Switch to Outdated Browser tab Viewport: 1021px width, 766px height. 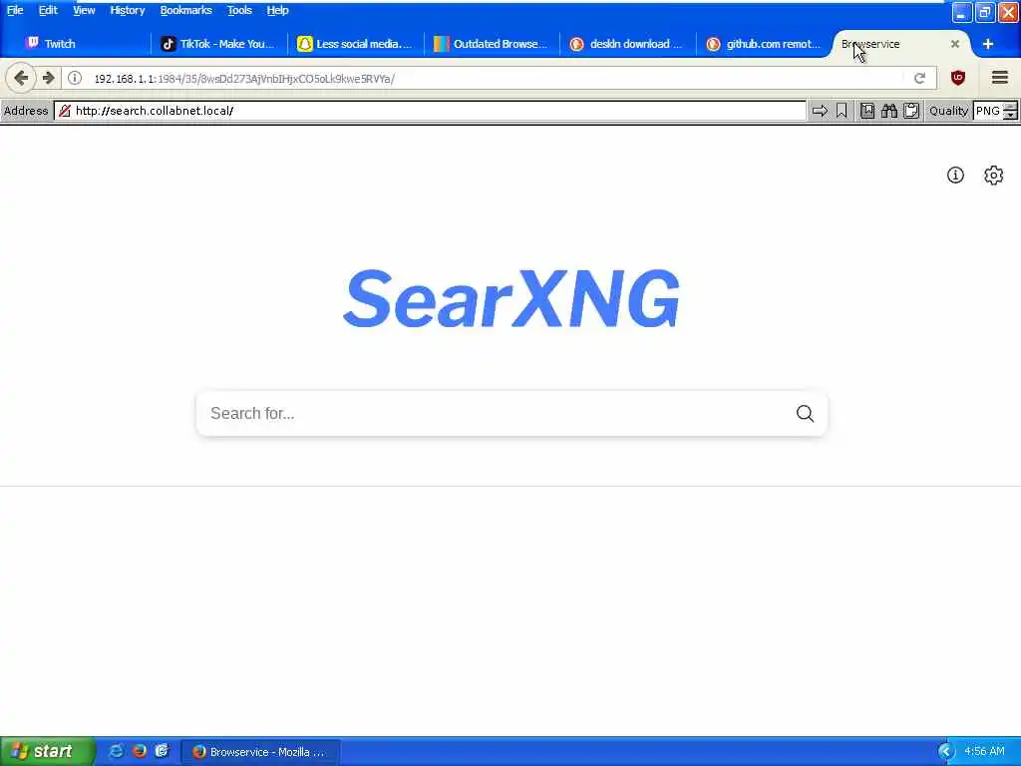pos(493,44)
